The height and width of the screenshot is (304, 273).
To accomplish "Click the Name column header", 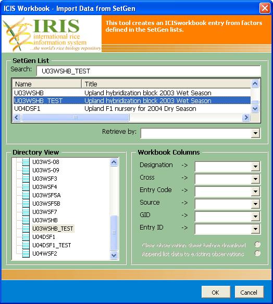I will (47, 84).
